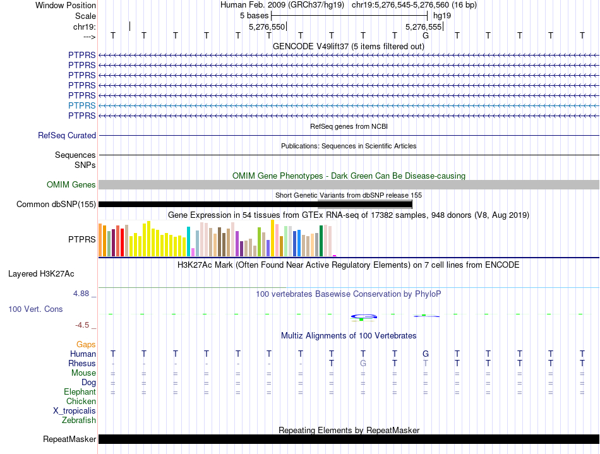Viewport: 600px width, 454px height.
Task: Click the ---> base sequence direction label
Action: (x=89, y=37)
